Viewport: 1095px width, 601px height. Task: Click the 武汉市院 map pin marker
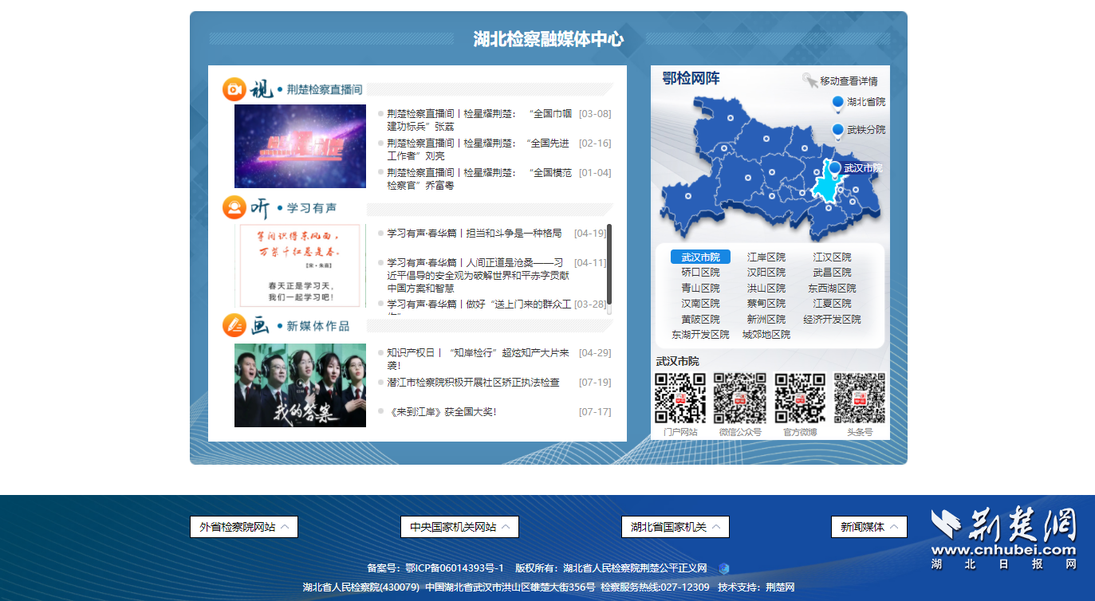click(835, 168)
